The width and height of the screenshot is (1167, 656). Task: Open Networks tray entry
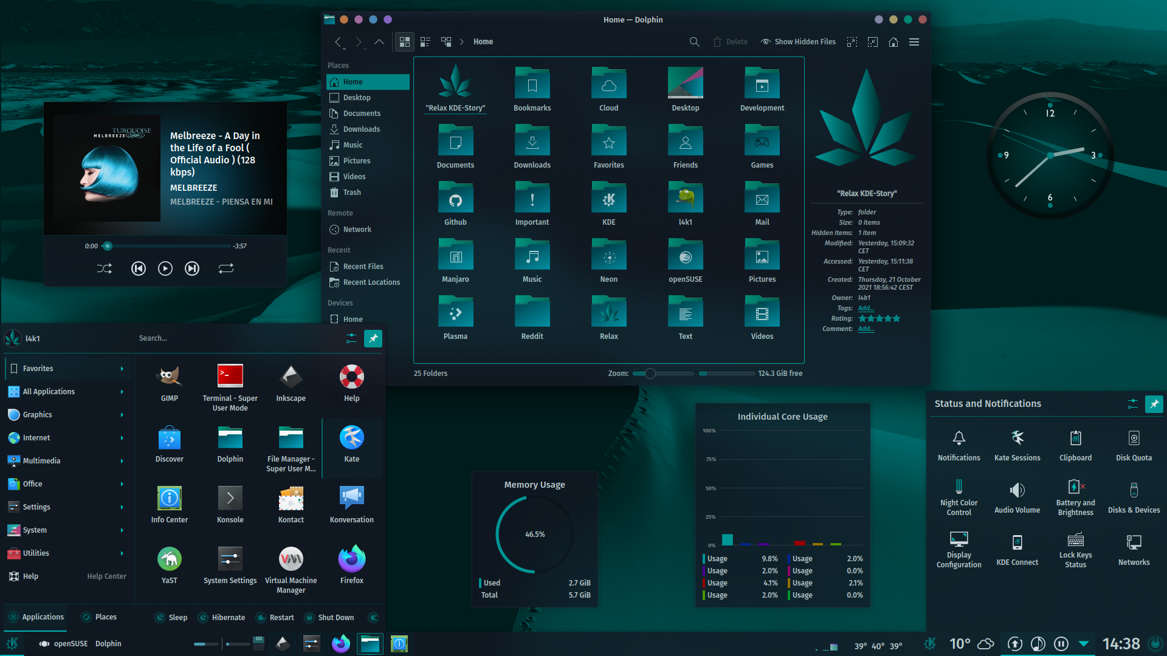point(1134,550)
